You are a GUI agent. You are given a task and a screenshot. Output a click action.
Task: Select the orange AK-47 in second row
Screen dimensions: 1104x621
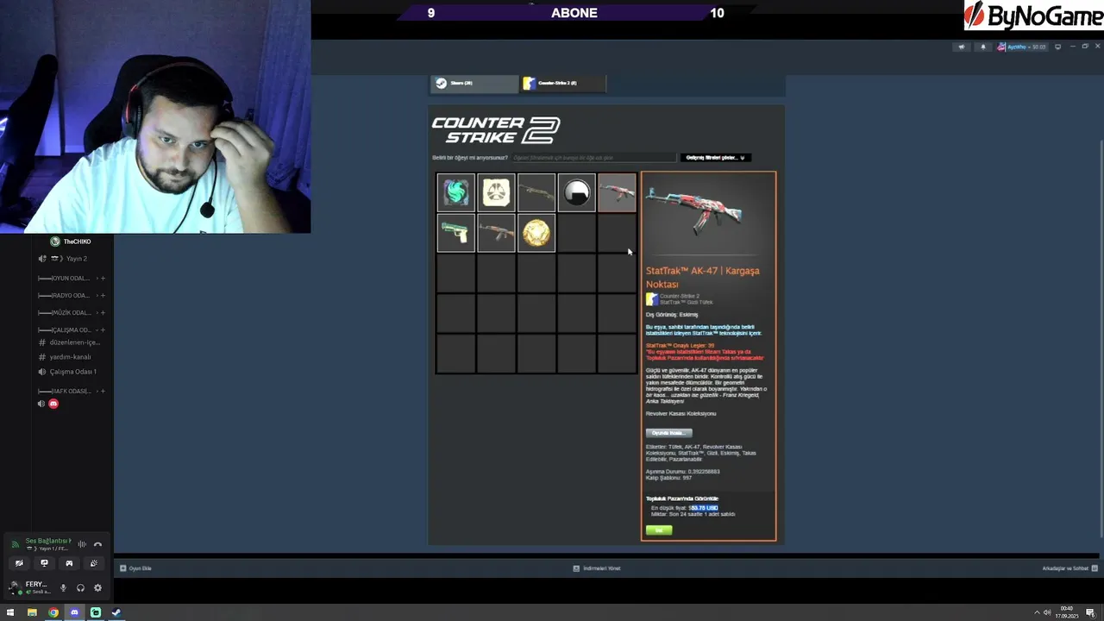tap(496, 233)
